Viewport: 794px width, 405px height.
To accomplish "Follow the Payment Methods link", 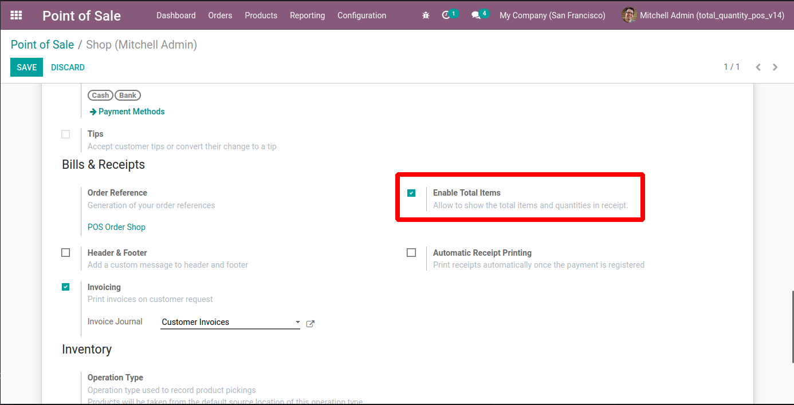I will 131,112.
